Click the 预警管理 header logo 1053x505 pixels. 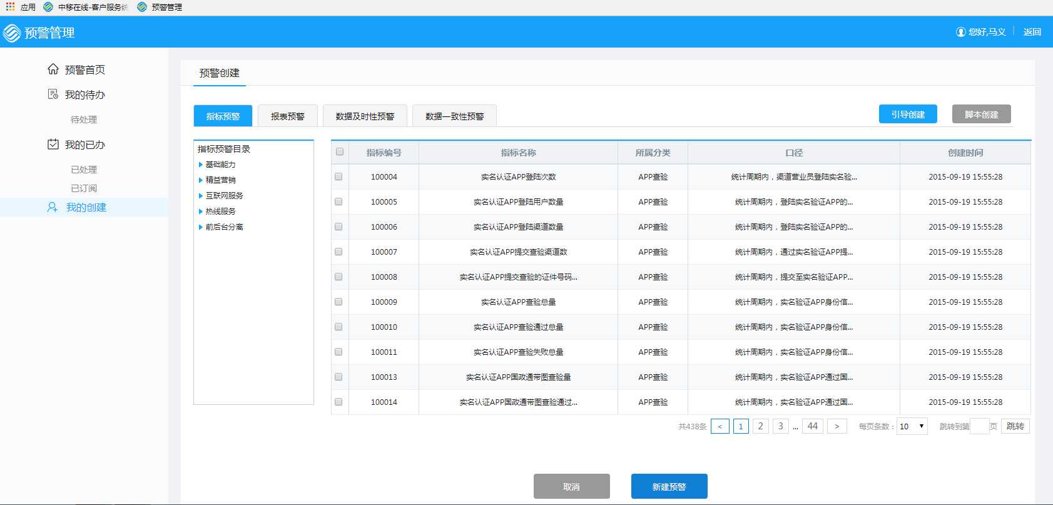coord(12,33)
